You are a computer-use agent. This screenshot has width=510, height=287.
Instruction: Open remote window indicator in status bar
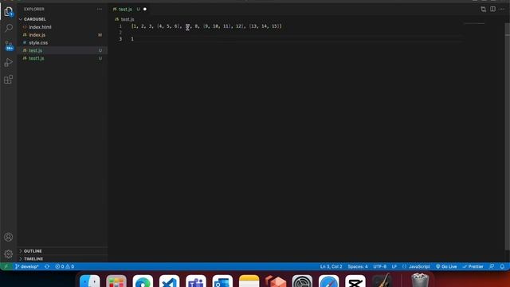click(6, 266)
